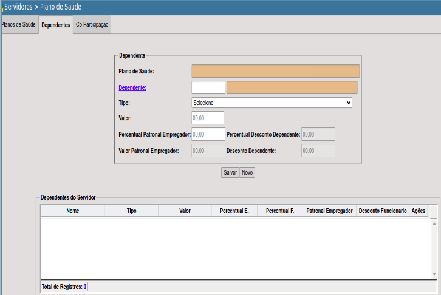Click the table scrollbar up arrow

tap(434, 223)
